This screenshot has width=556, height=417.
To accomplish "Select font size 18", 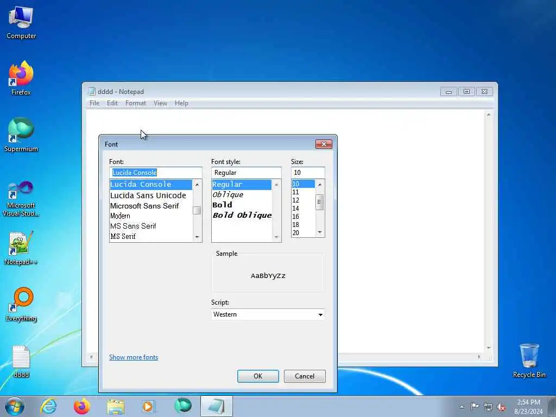I will click(x=303, y=225).
